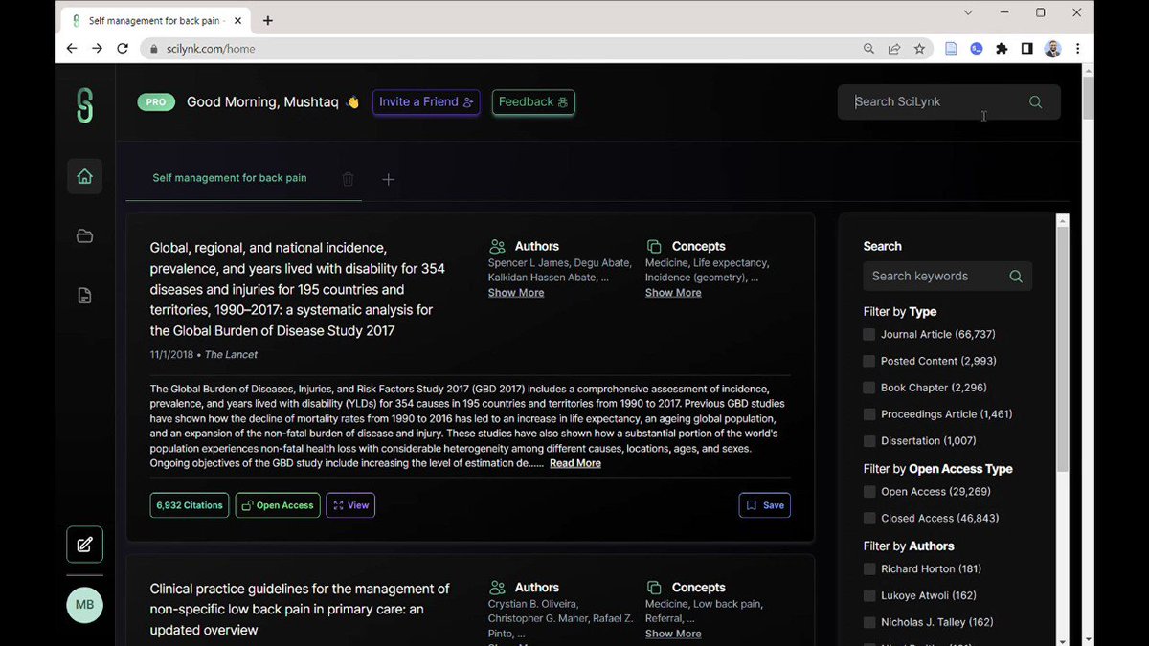Click the Feedback button
The width and height of the screenshot is (1149, 646).
coord(533,102)
